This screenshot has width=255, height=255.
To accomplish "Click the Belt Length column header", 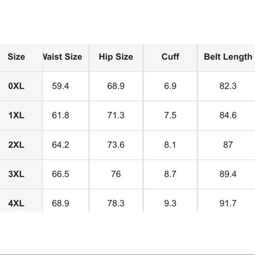I will pos(228,57).
